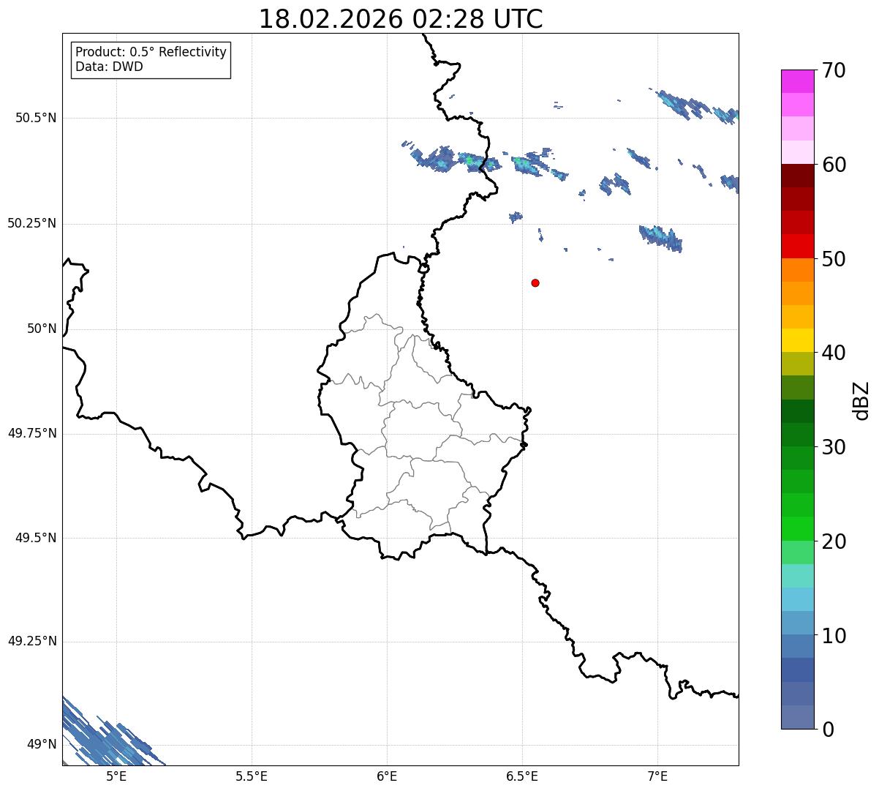Click the 50°N latitude label
This screenshot has height=791, width=879.
[42, 329]
